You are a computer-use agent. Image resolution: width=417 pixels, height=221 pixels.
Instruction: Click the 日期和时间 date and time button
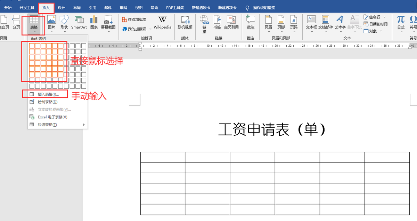(x=375, y=24)
